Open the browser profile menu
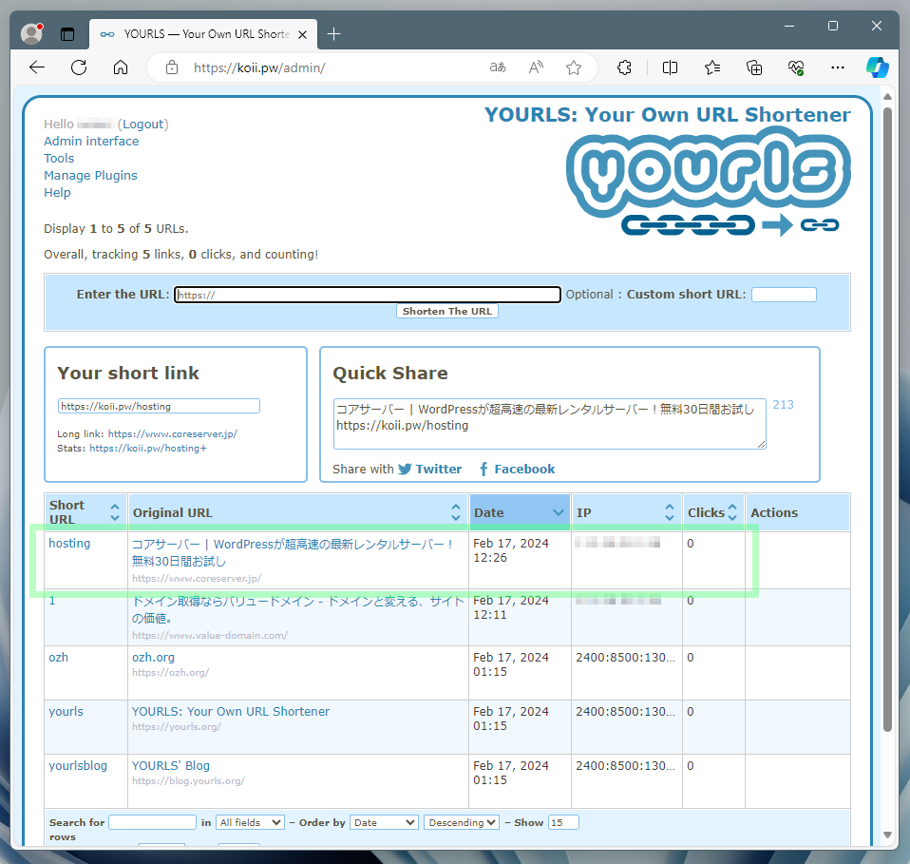This screenshot has height=864, width=910. (32, 33)
